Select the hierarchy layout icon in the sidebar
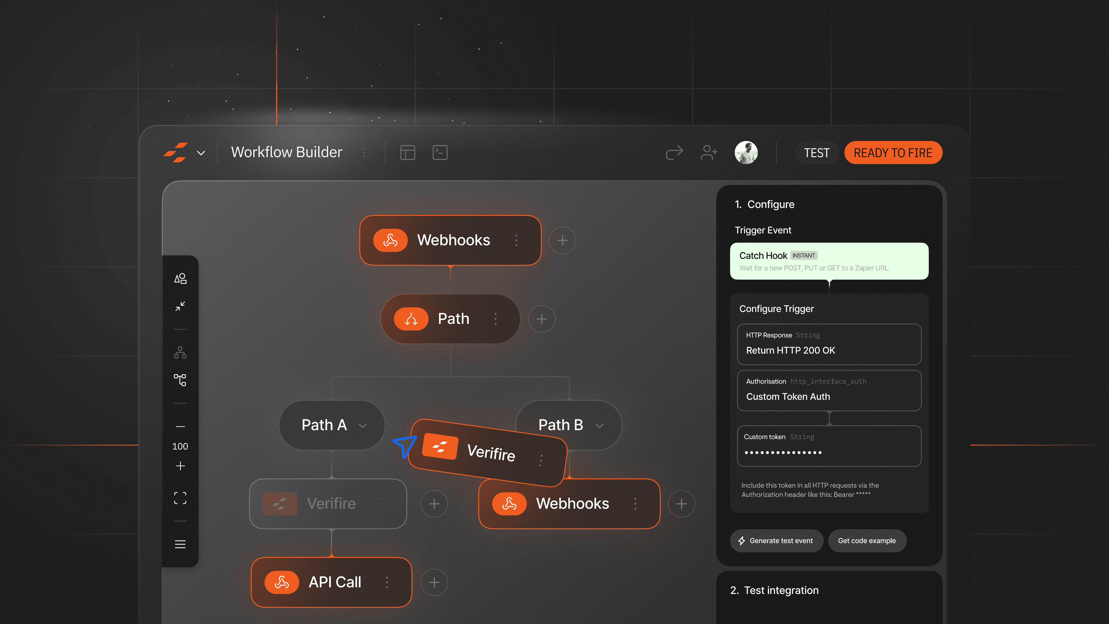The width and height of the screenshot is (1109, 624). coord(180,353)
